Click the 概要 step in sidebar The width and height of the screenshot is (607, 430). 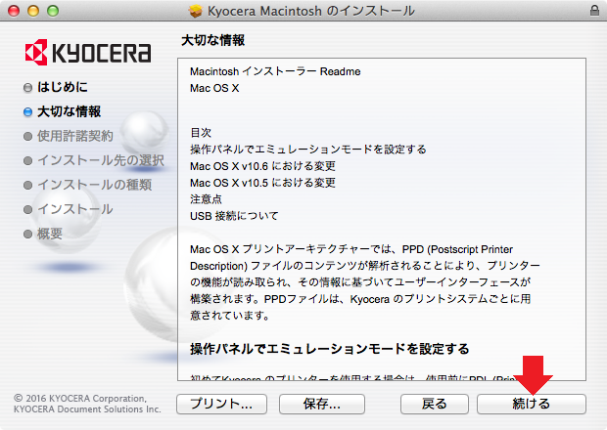50,234
